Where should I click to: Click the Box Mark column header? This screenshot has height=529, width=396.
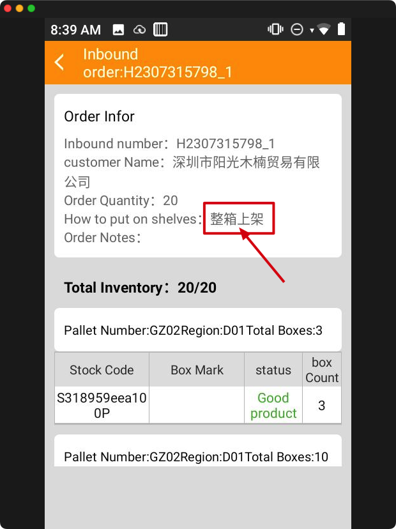(x=197, y=370)
